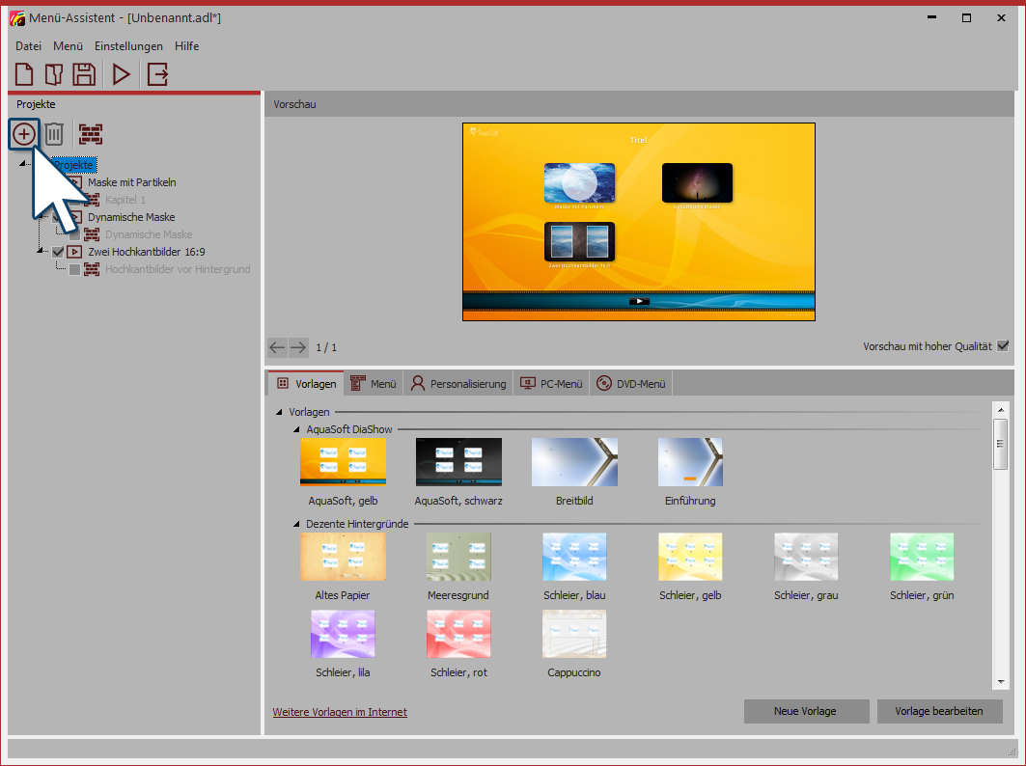Start the menu preview with the play icon
1026x766 pixels.
(122, 73)
